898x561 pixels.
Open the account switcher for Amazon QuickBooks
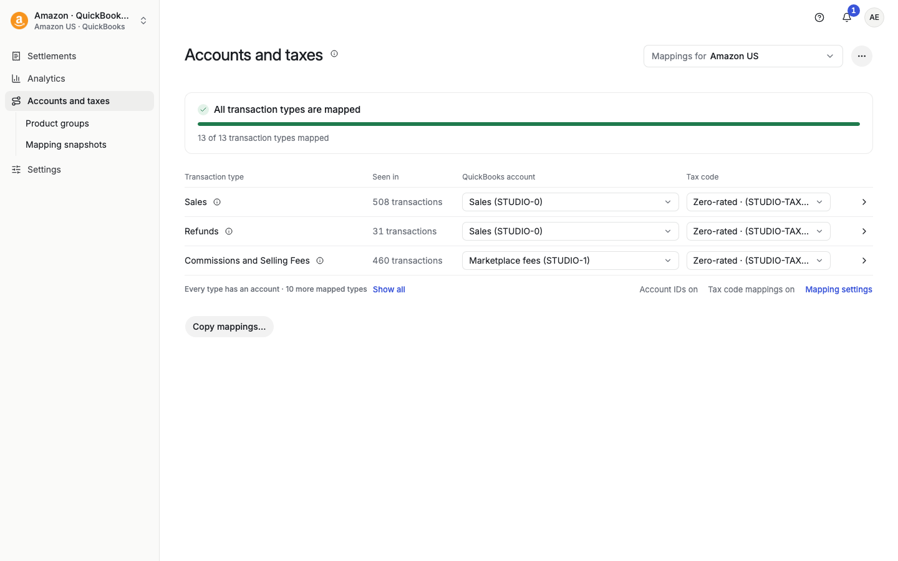(x=80, y=21)
